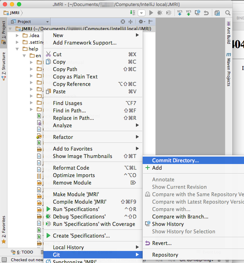Viewport: 244px width, 263px height.
Task: Open the Ant Build side panel
Action: tap(229, 32)
